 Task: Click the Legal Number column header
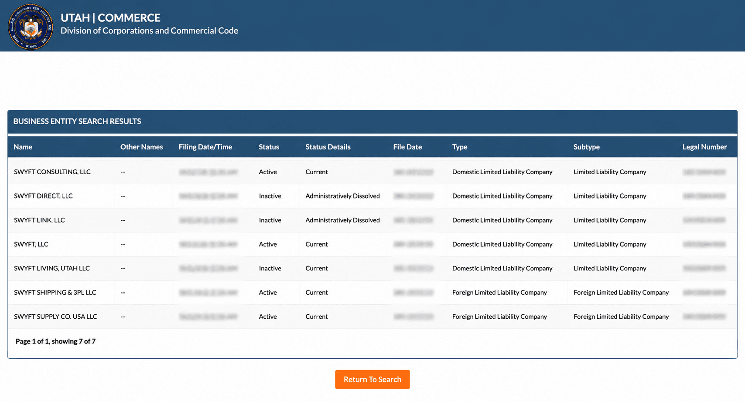(704, 147)
